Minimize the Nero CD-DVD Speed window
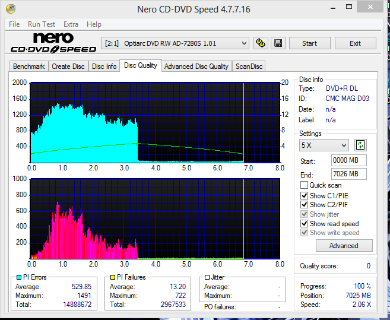Image resolution: width=390 pixels, height=320 pixels. pyautogui.click(x=333, y=8)
